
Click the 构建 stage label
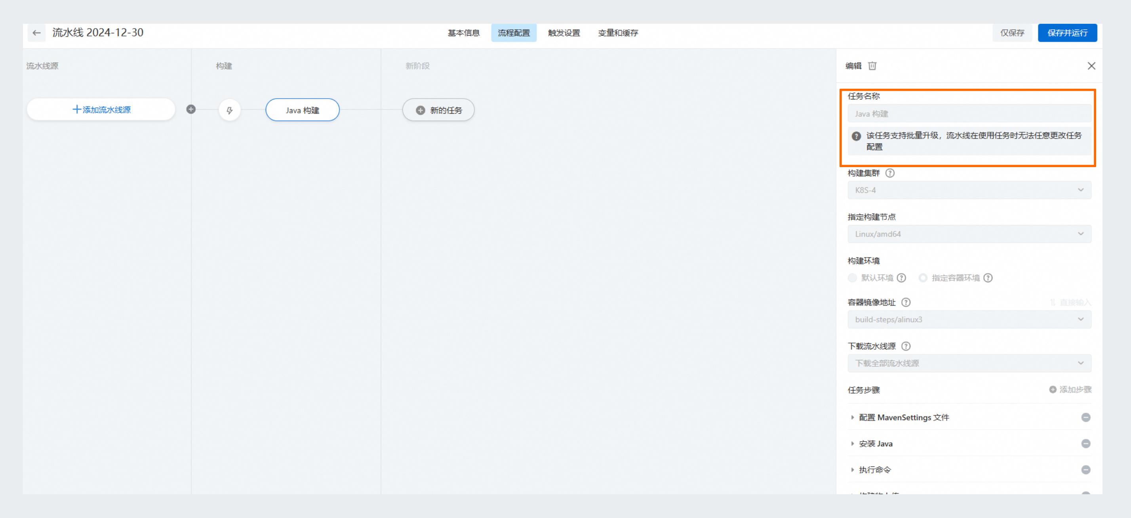coord(223,66)
